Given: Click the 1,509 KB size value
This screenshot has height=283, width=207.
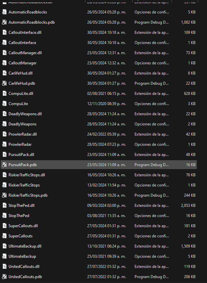Looking at the screenshot, I should 188,246.
